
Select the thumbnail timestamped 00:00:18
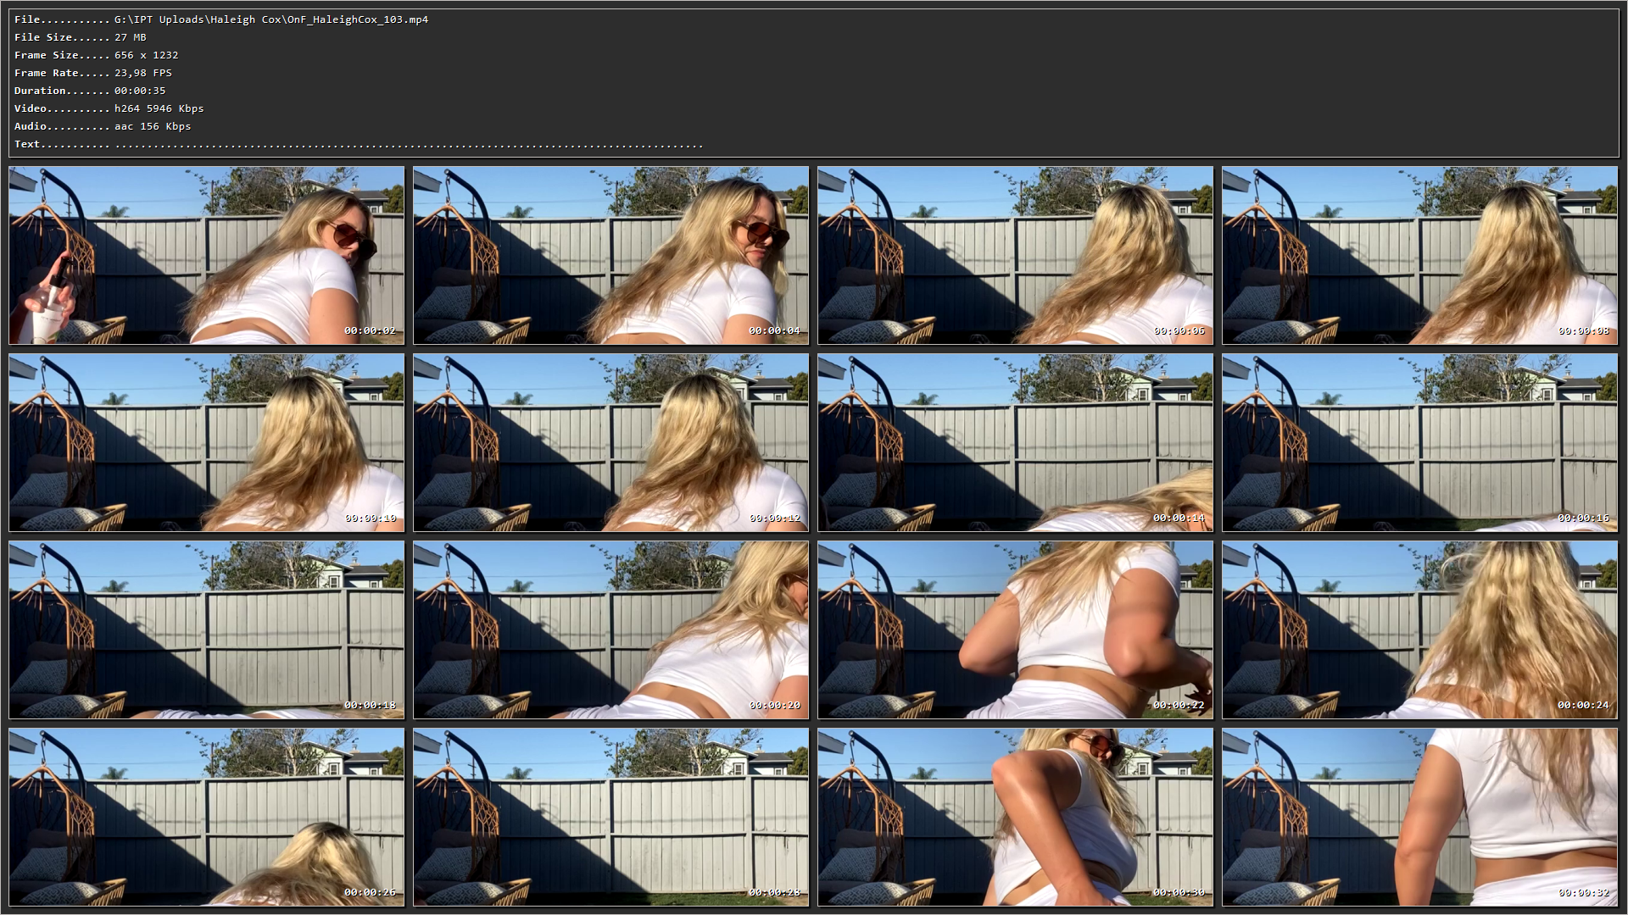(207, 629)
